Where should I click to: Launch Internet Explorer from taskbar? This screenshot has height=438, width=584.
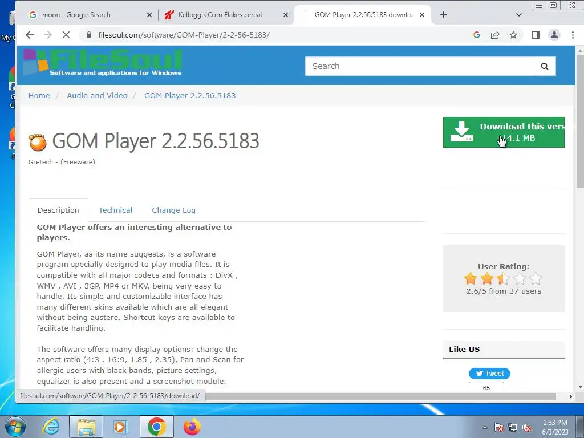click(x=51, y=427)
